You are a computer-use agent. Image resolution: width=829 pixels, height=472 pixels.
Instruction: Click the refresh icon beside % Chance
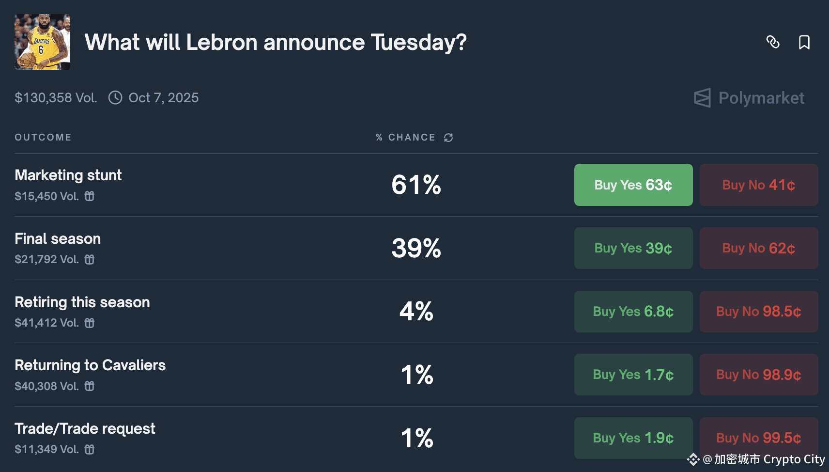point(448,138)
